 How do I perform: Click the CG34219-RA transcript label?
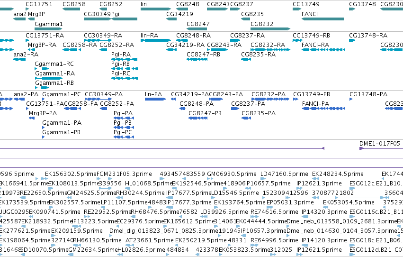186,45
